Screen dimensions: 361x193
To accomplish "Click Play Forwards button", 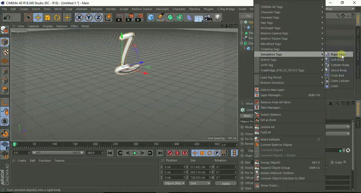I will [135, 153].
